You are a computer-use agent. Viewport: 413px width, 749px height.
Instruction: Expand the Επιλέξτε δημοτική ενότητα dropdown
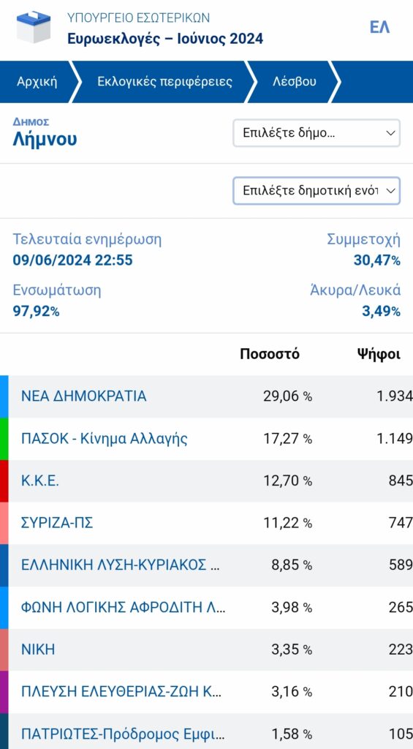pos(317,191)
